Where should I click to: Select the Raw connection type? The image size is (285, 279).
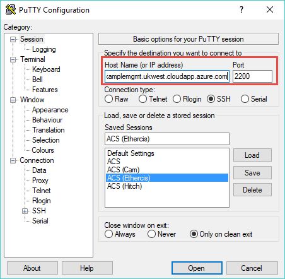coord(108,99)
